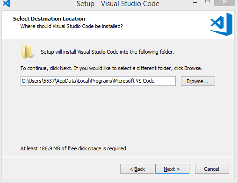Image resolution: width=238 pixels, height=183 pixels.
Task: Click the yellow folder icon
Action: [27, 52]
